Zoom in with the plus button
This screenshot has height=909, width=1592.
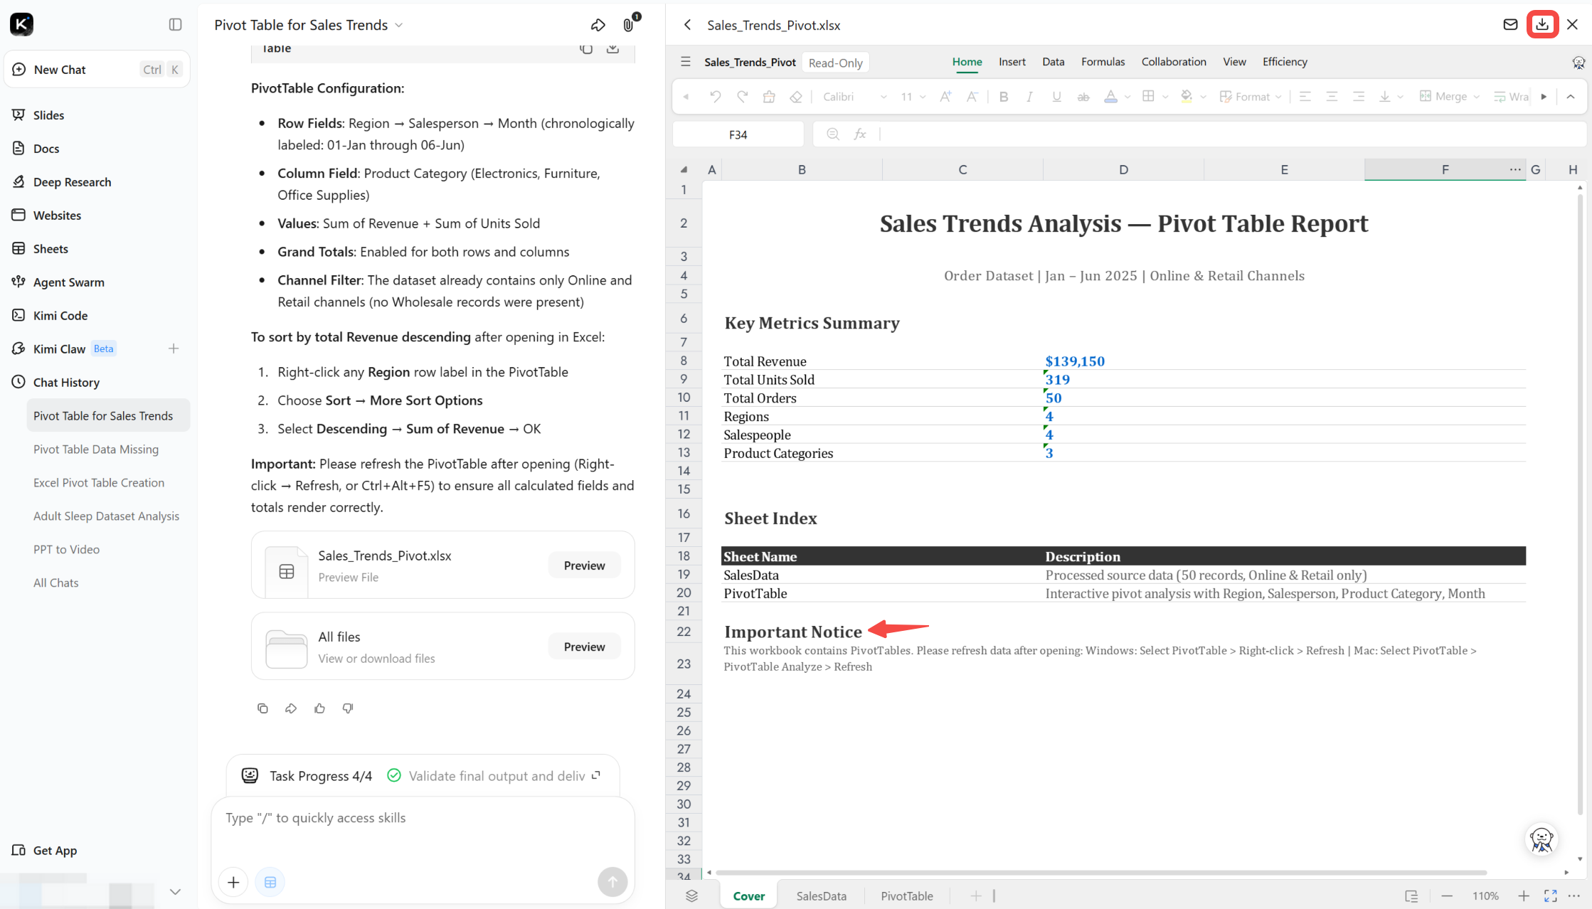click(1523, 896)
